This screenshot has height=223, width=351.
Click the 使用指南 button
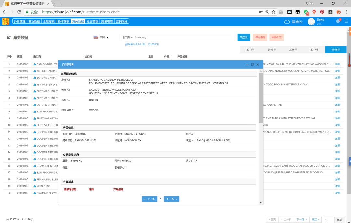tap(260, 37)
